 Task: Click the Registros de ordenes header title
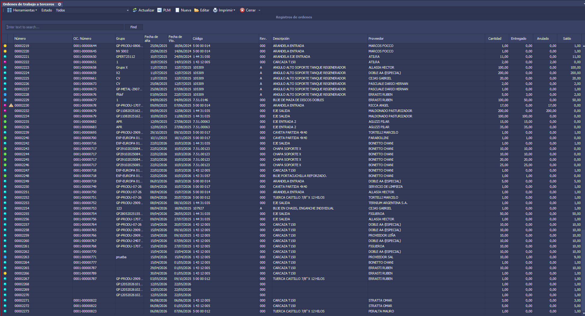coord(294,17)
